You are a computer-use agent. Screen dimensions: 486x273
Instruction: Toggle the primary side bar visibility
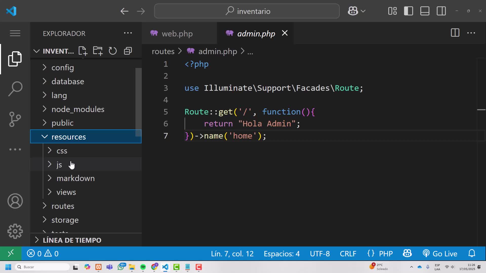click(409, 11)
